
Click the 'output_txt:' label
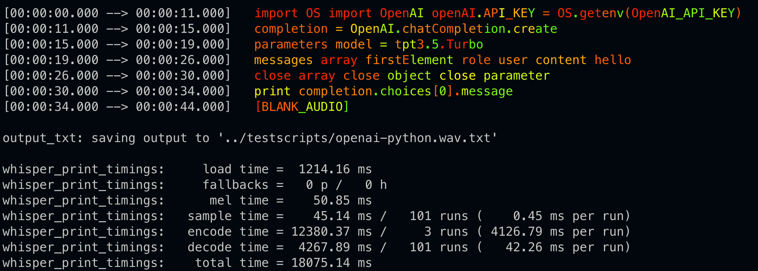pos(43,138)
